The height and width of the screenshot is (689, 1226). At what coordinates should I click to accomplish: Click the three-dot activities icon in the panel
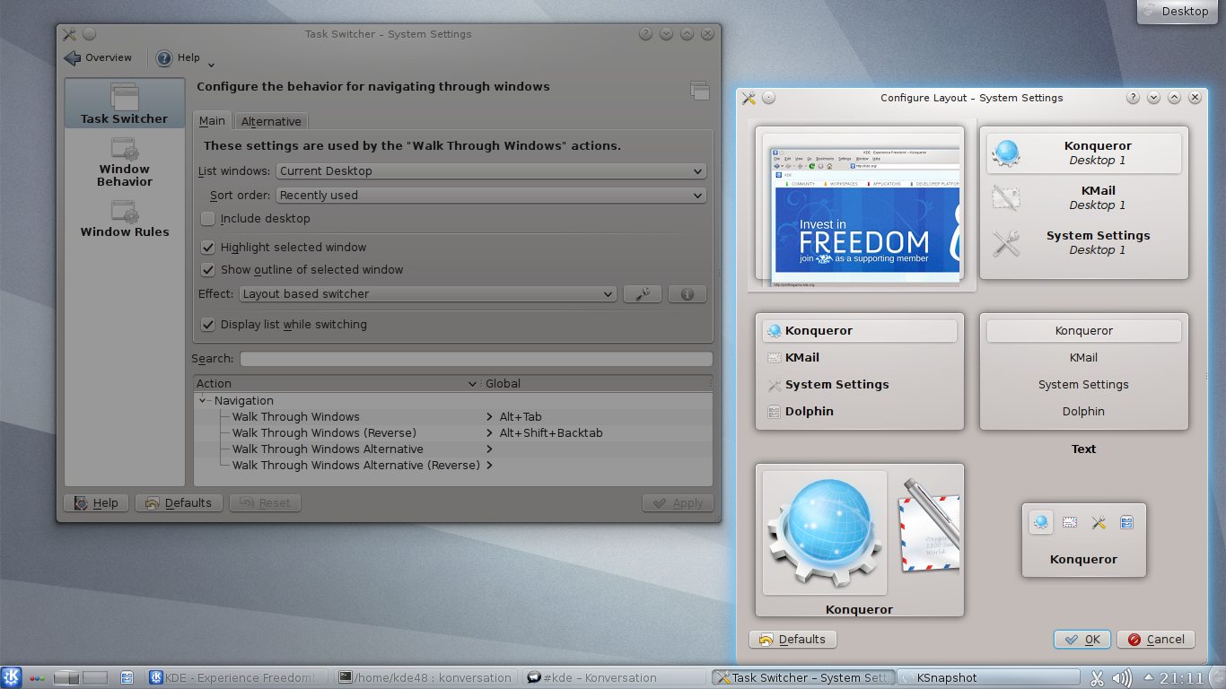pos(38,678)
